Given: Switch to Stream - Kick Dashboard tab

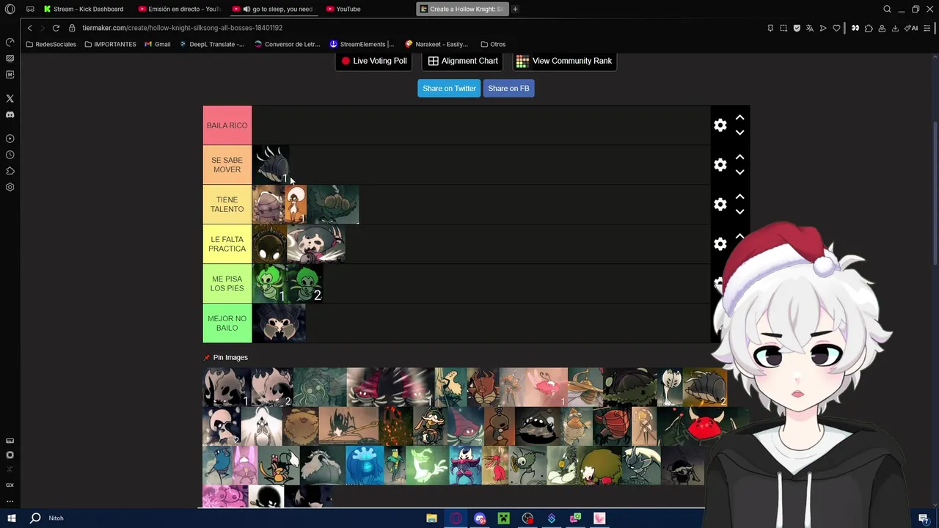Looking at the screenshot, I should pos(83,9).
